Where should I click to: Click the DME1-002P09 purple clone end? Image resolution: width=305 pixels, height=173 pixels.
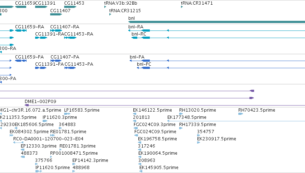27,105
